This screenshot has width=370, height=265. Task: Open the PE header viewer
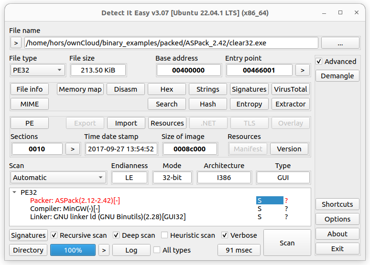coord(30,123)
